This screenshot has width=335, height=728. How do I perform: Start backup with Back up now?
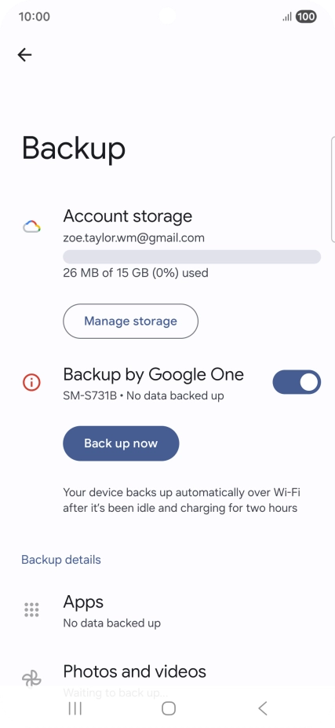click(x=121, y=443)
